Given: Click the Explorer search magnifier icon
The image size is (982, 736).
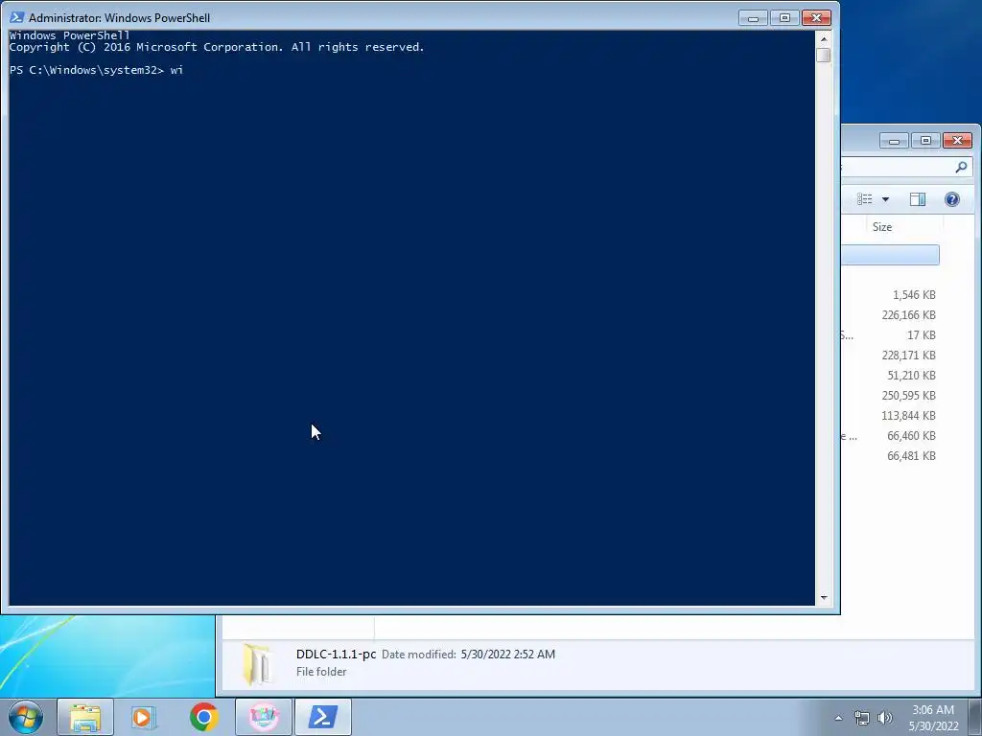Looking at the screenshot, I should coord(961,167).
